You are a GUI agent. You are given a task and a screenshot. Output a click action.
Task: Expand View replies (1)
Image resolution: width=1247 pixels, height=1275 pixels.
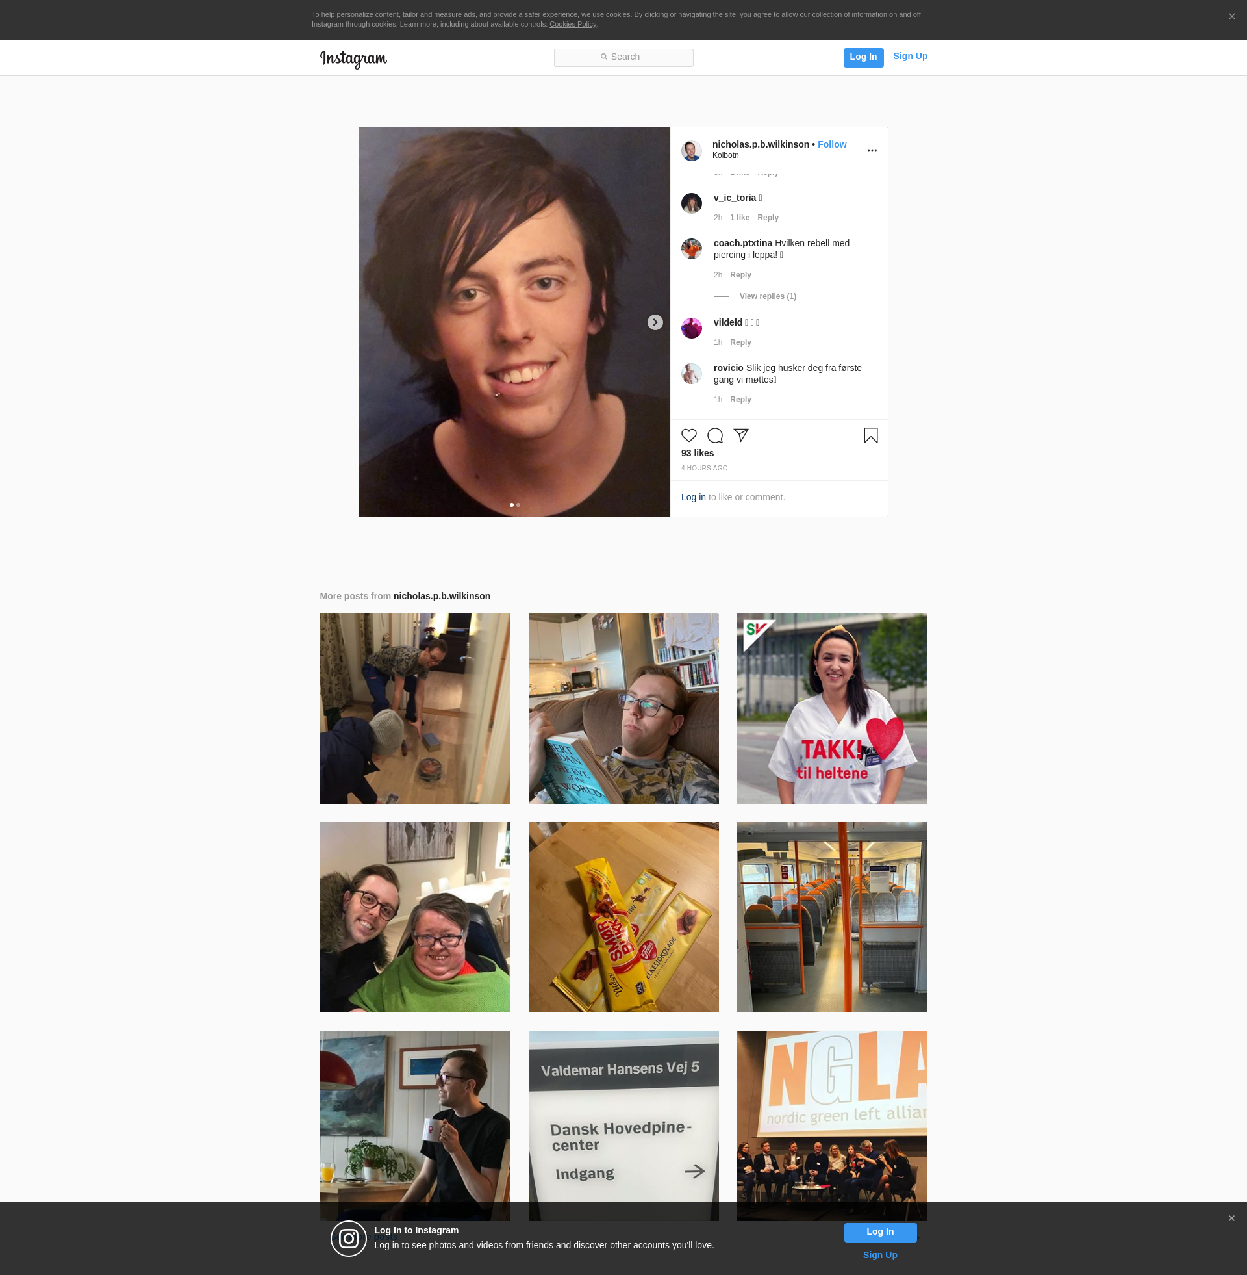click(x=768, y=296)
